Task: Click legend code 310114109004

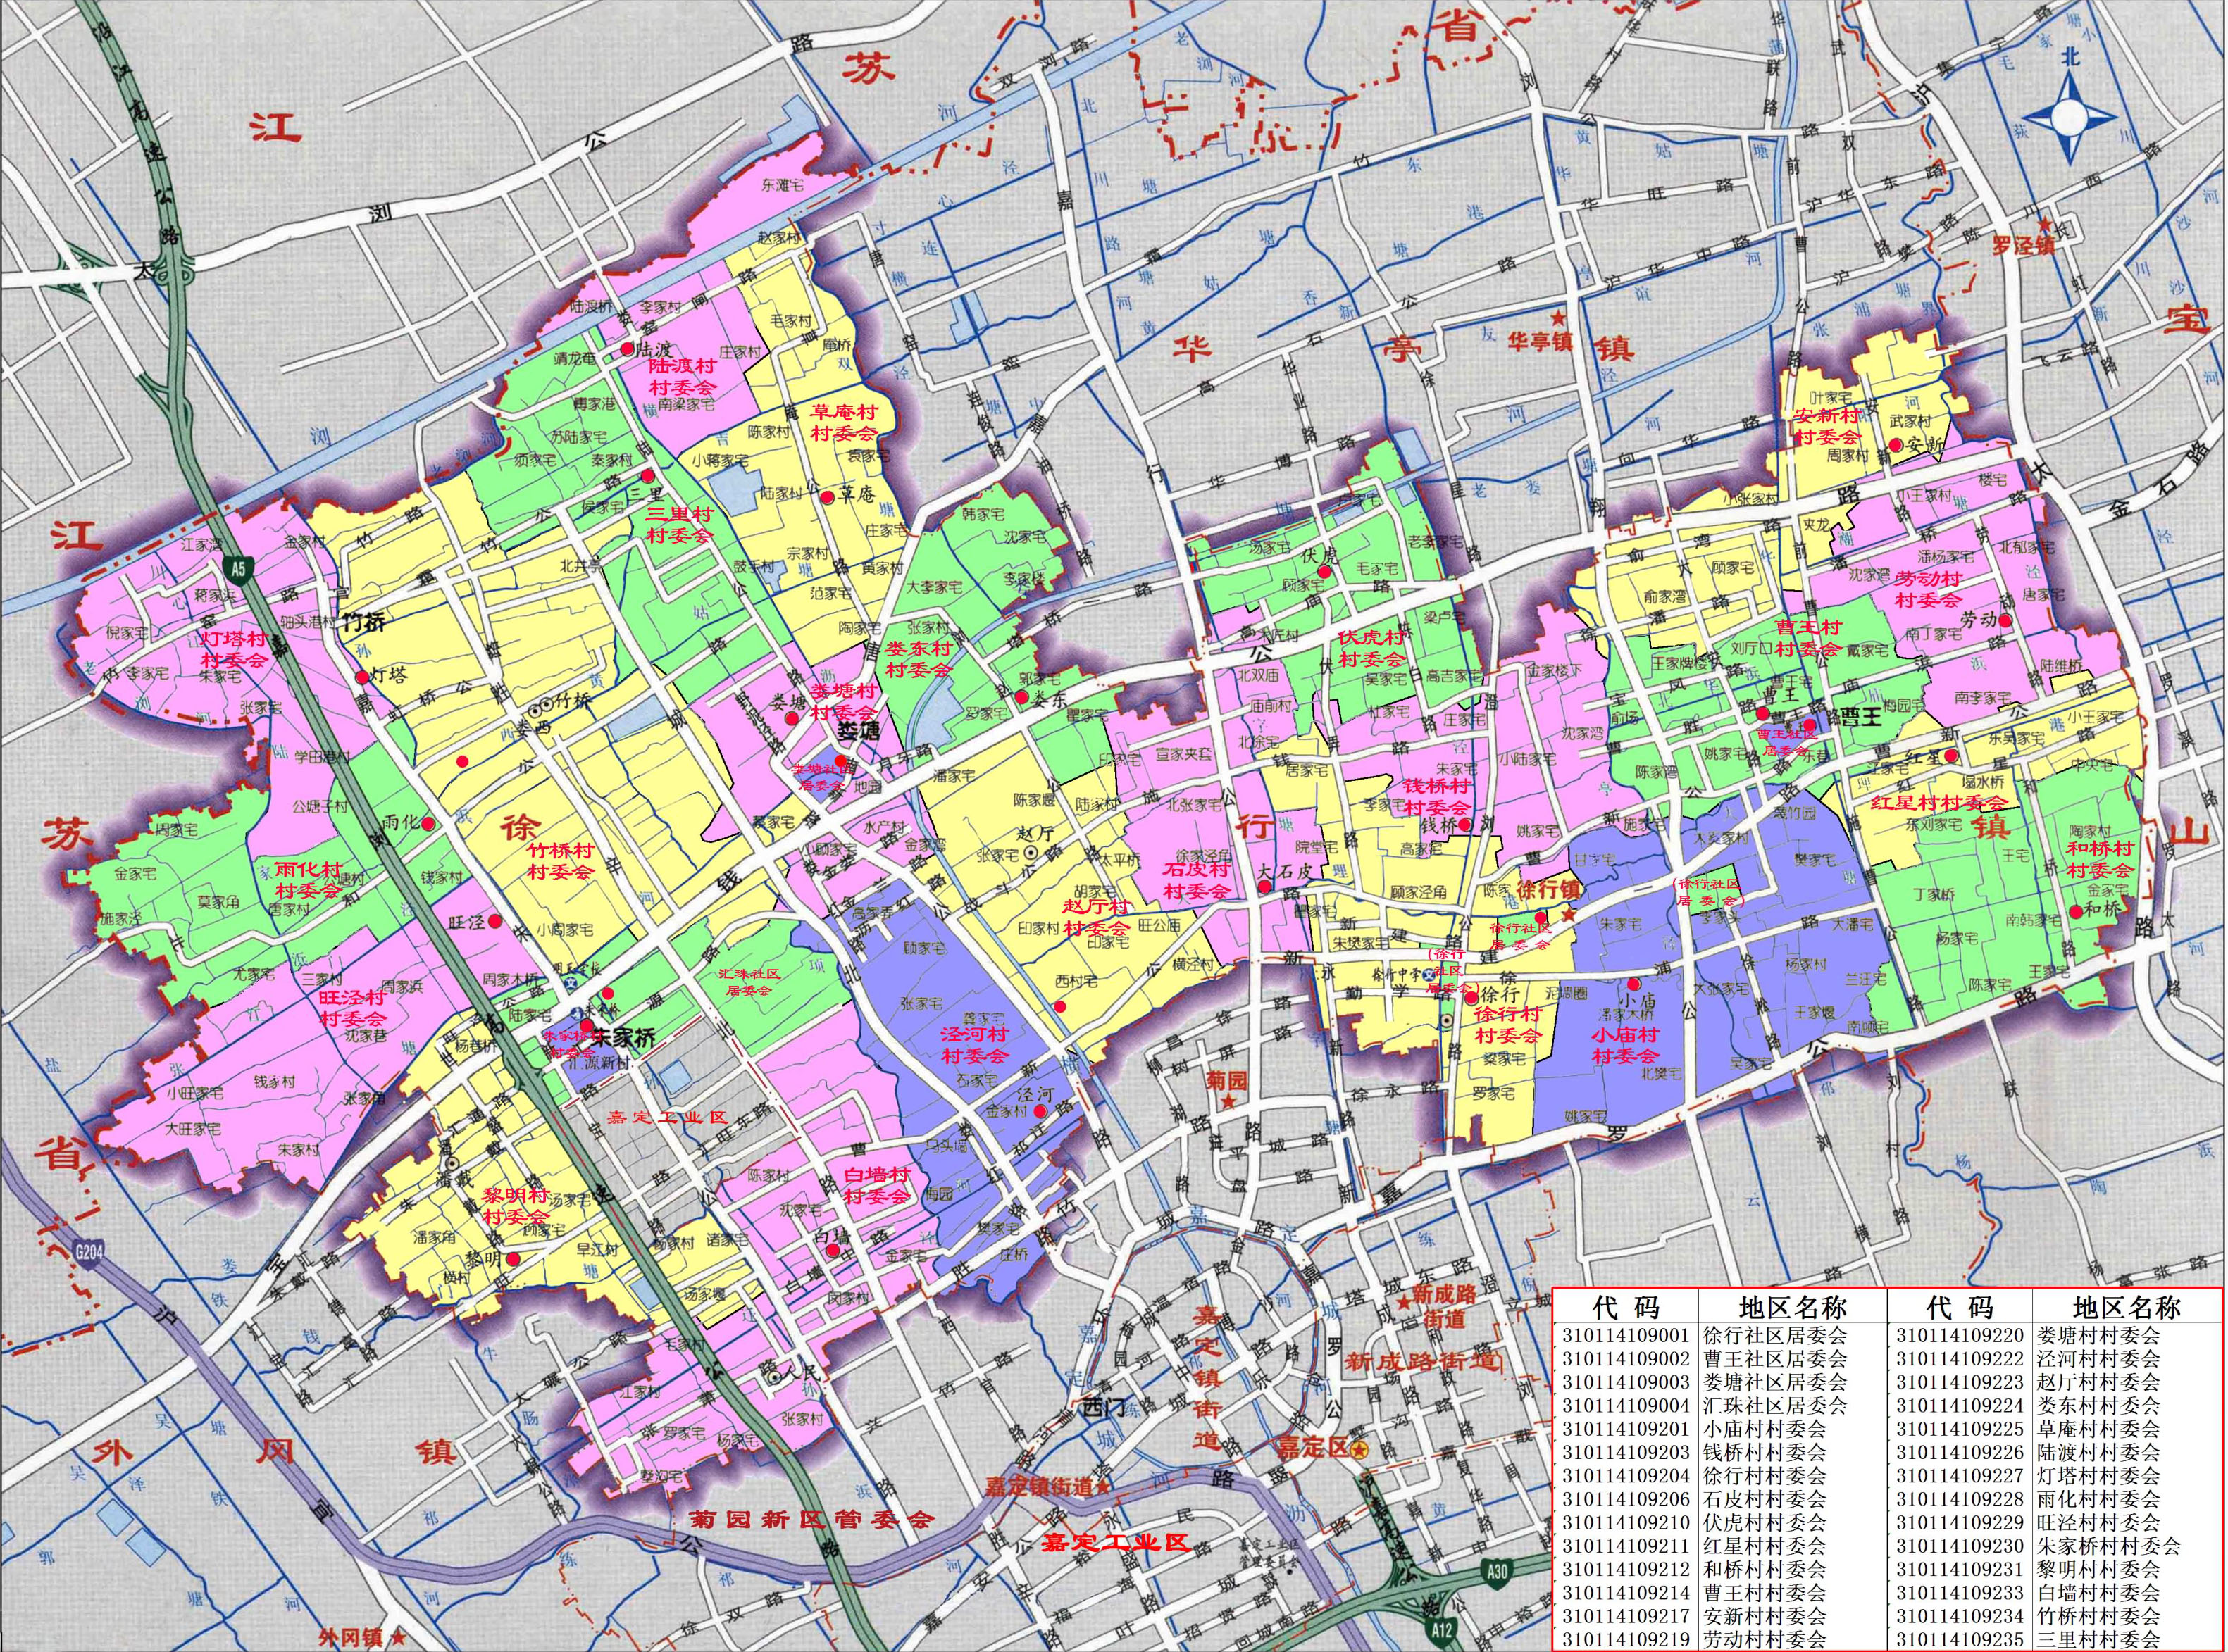Action: point(1626,1405)
